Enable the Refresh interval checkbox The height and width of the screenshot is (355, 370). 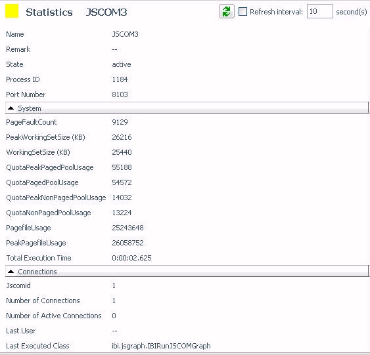pyautogui.click(x=243, y=12)
